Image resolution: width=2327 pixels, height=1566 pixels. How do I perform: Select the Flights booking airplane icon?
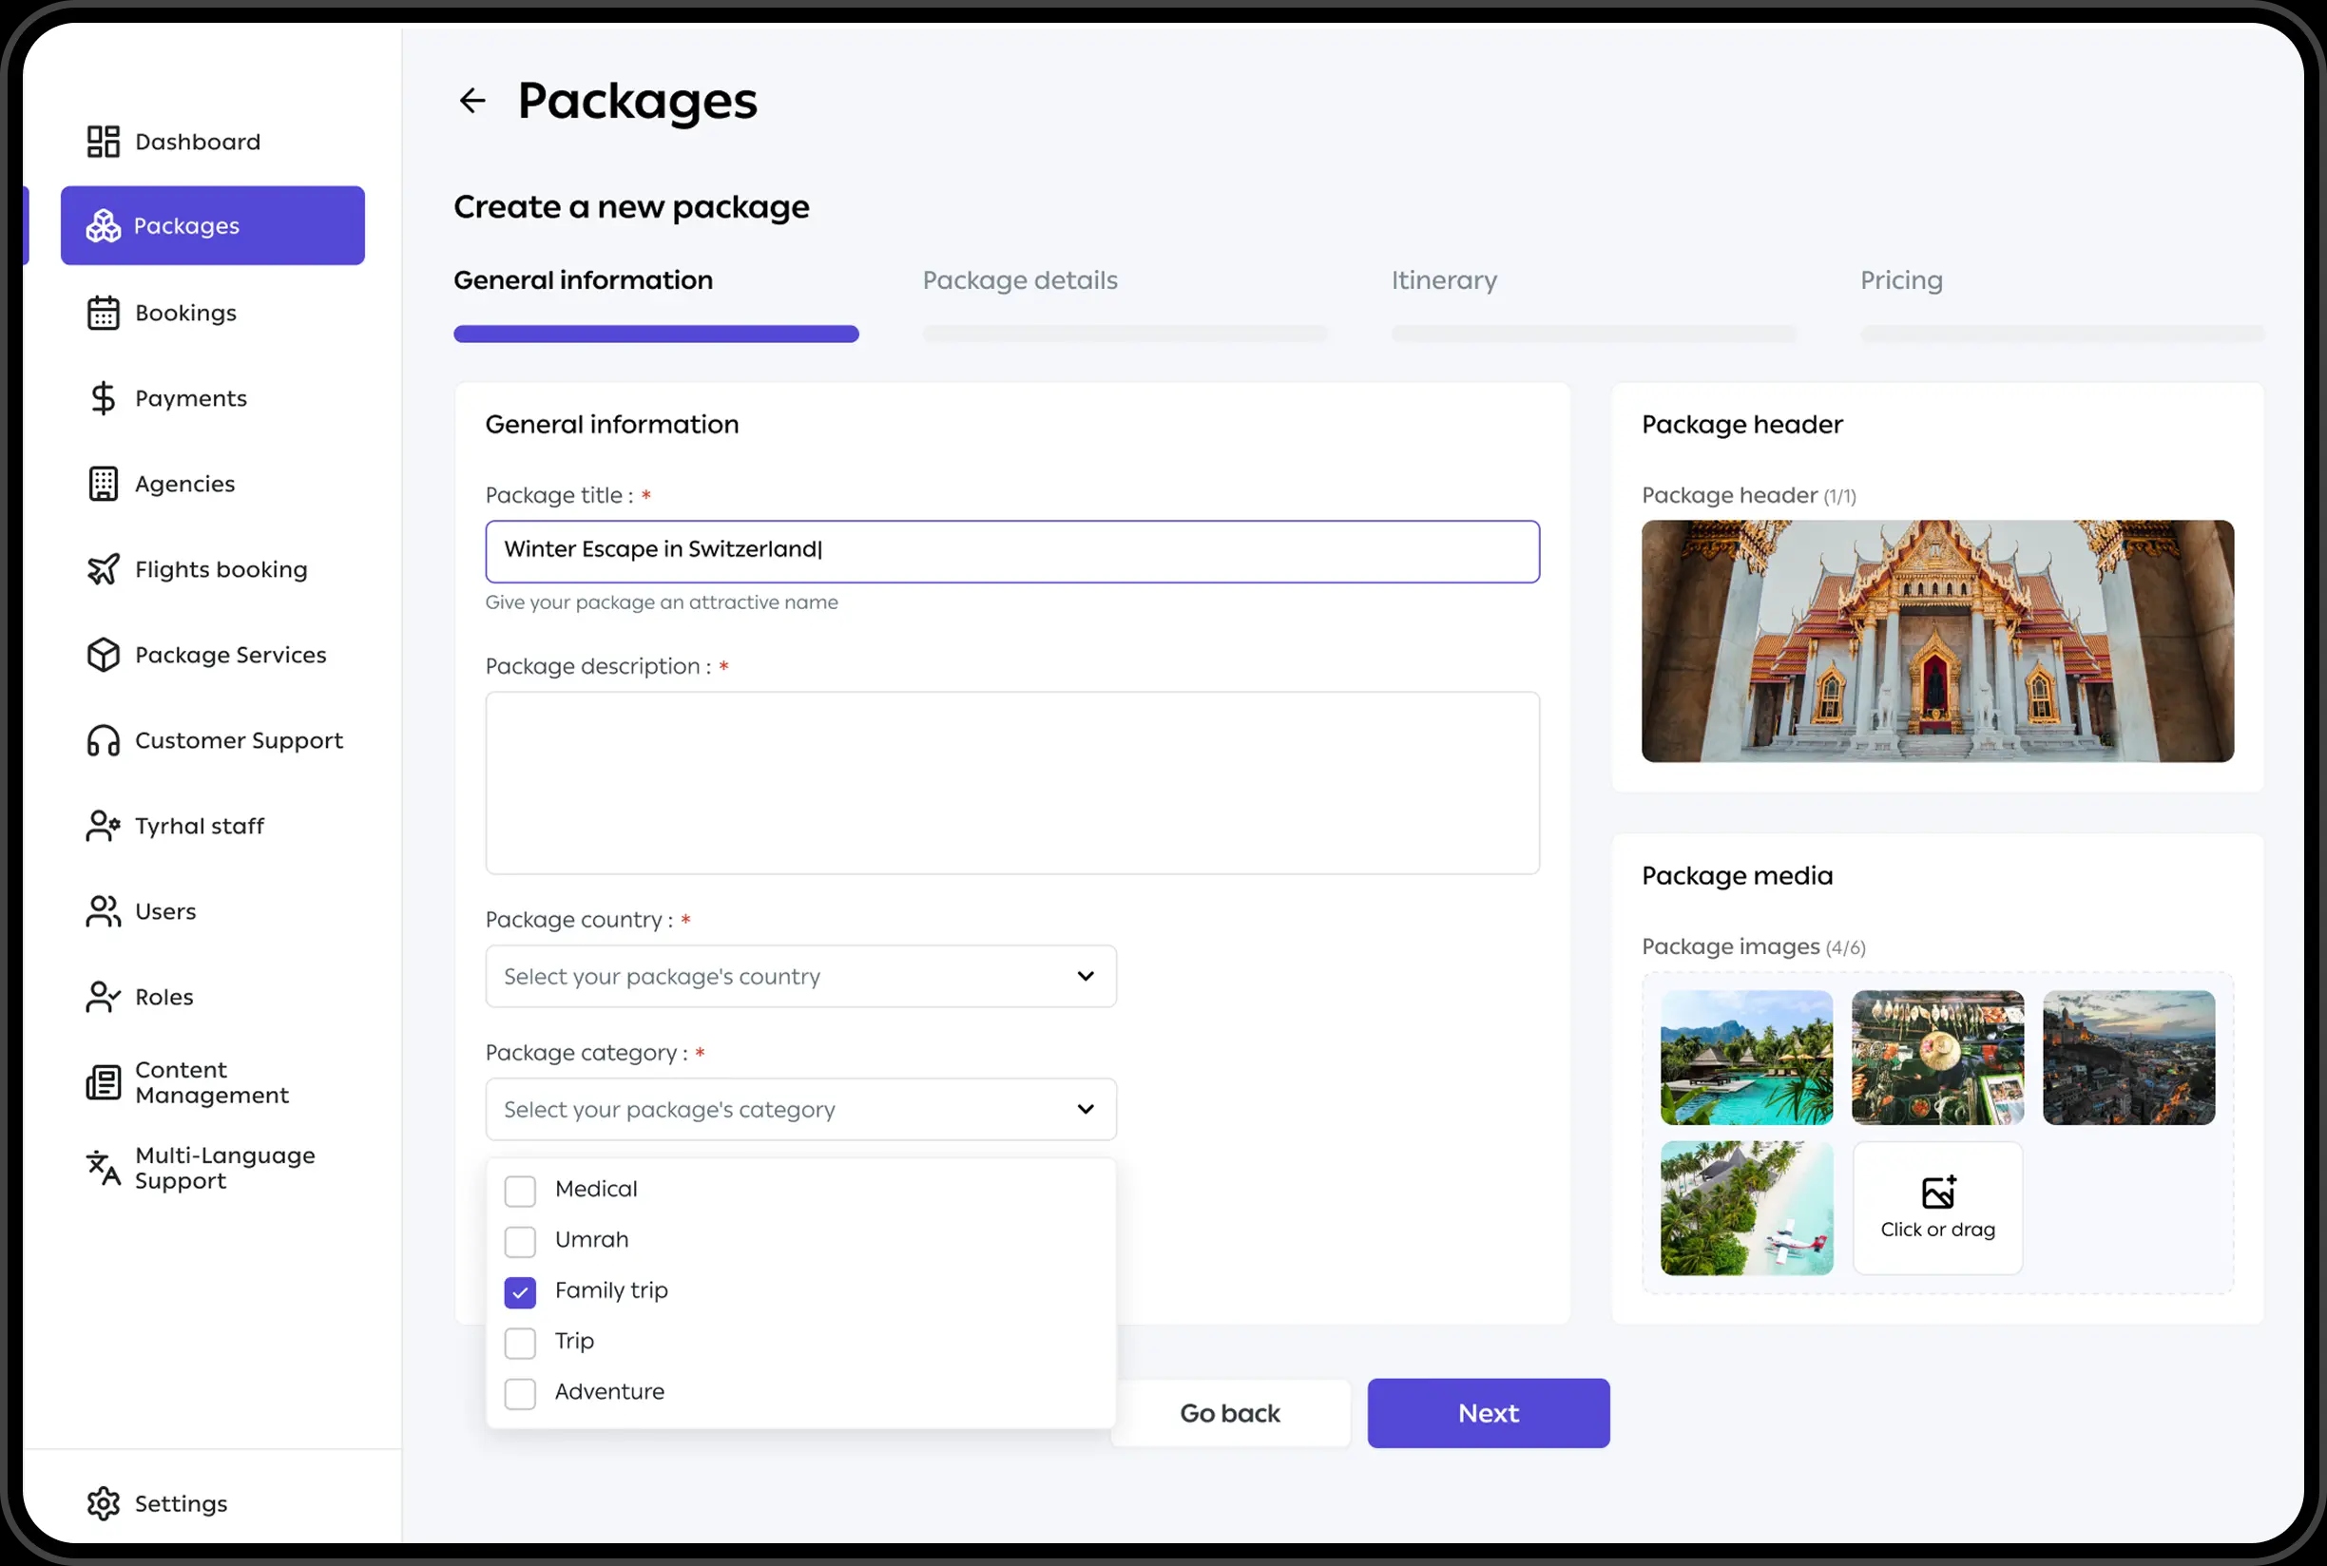pyautogui.click(x=103, y=569)
